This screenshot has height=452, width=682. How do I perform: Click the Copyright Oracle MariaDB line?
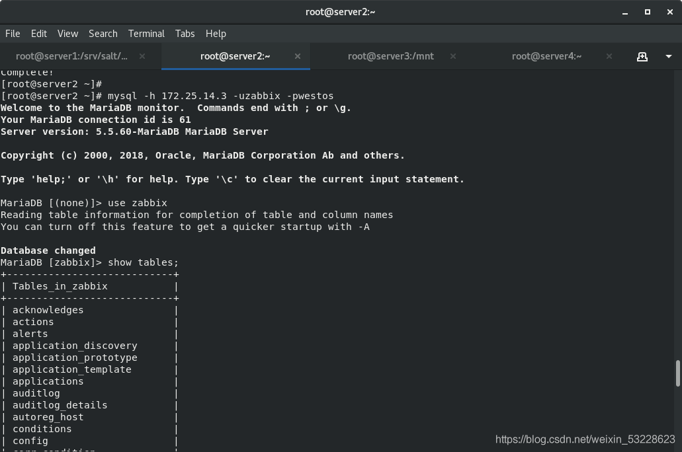(202, 155)
